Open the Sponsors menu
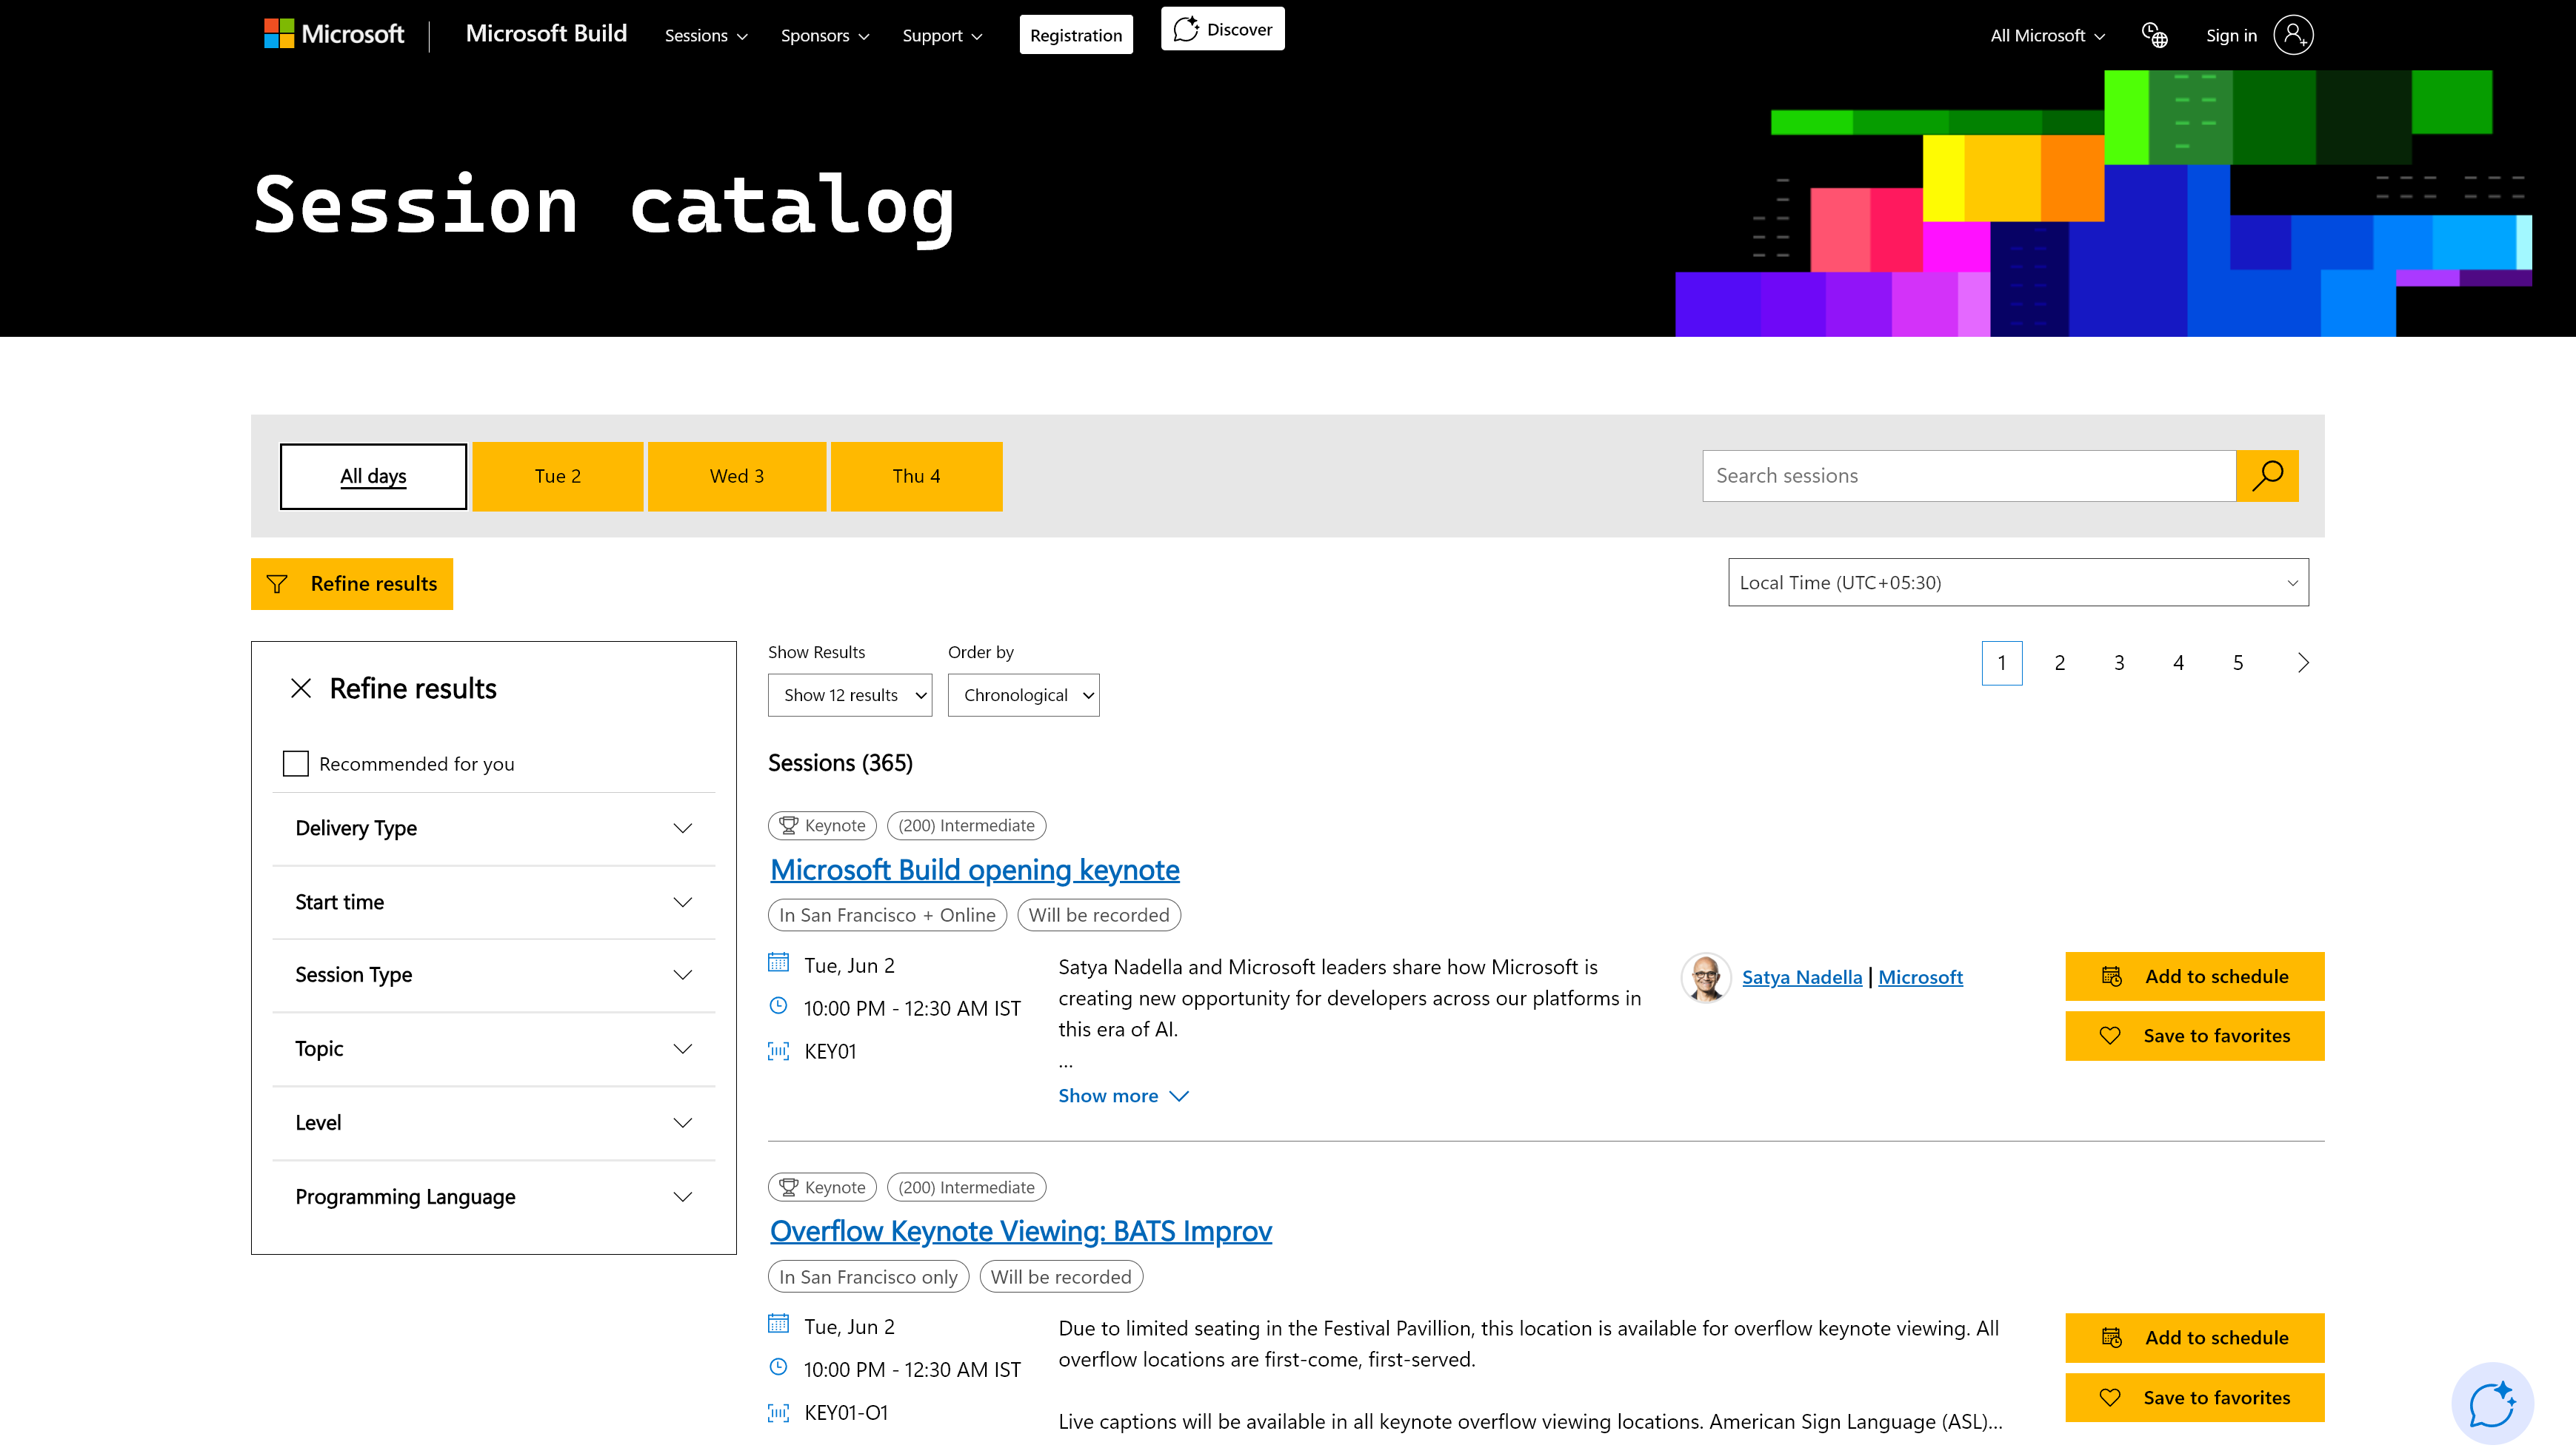The width and height of the screenshot is (2576, 1448). tap(824, 35)
